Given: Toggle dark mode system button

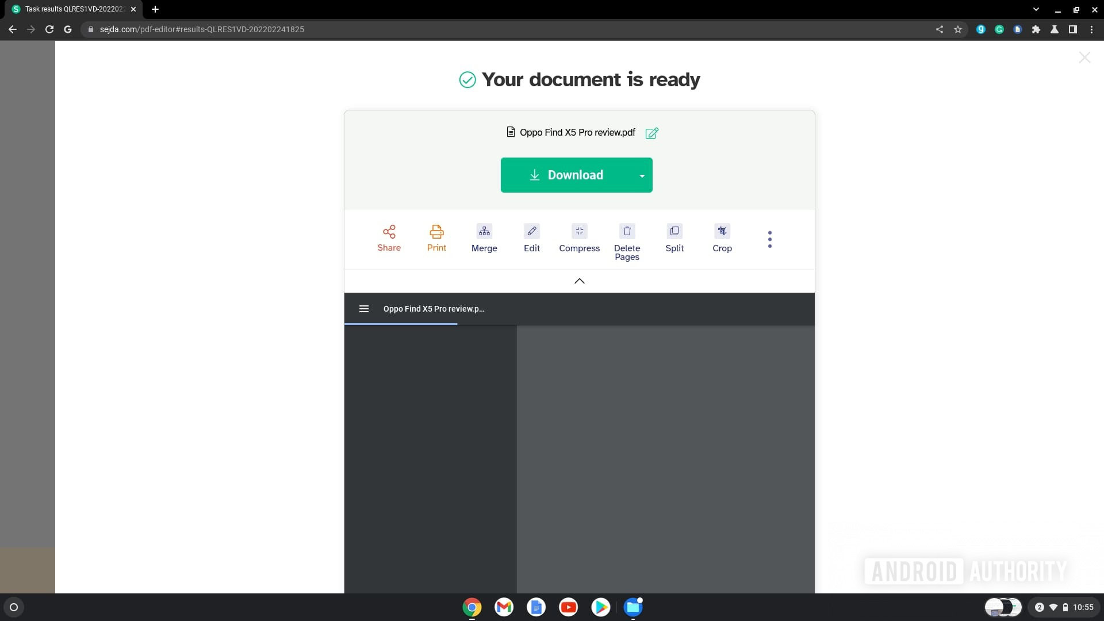Looking at the screenshot, I should tap(1003, 607).
